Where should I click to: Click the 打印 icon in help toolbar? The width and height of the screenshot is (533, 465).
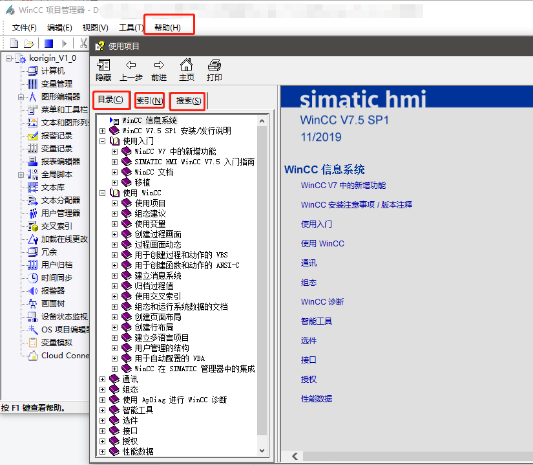214,68
